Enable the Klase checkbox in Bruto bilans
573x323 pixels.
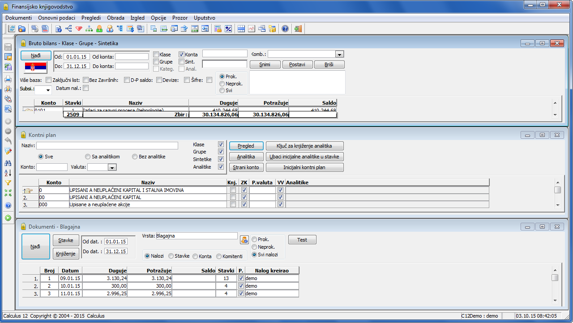156,55
